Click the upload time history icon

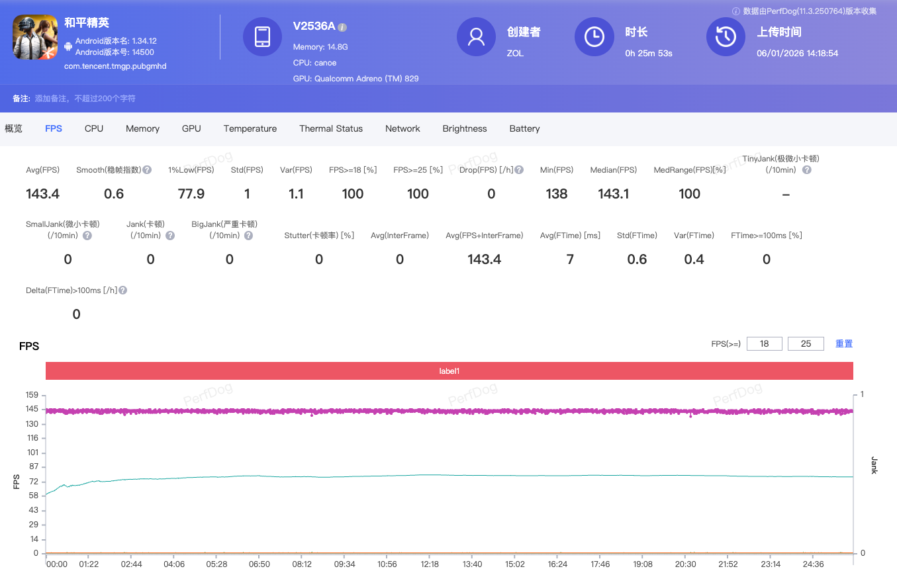click(726, 37)
